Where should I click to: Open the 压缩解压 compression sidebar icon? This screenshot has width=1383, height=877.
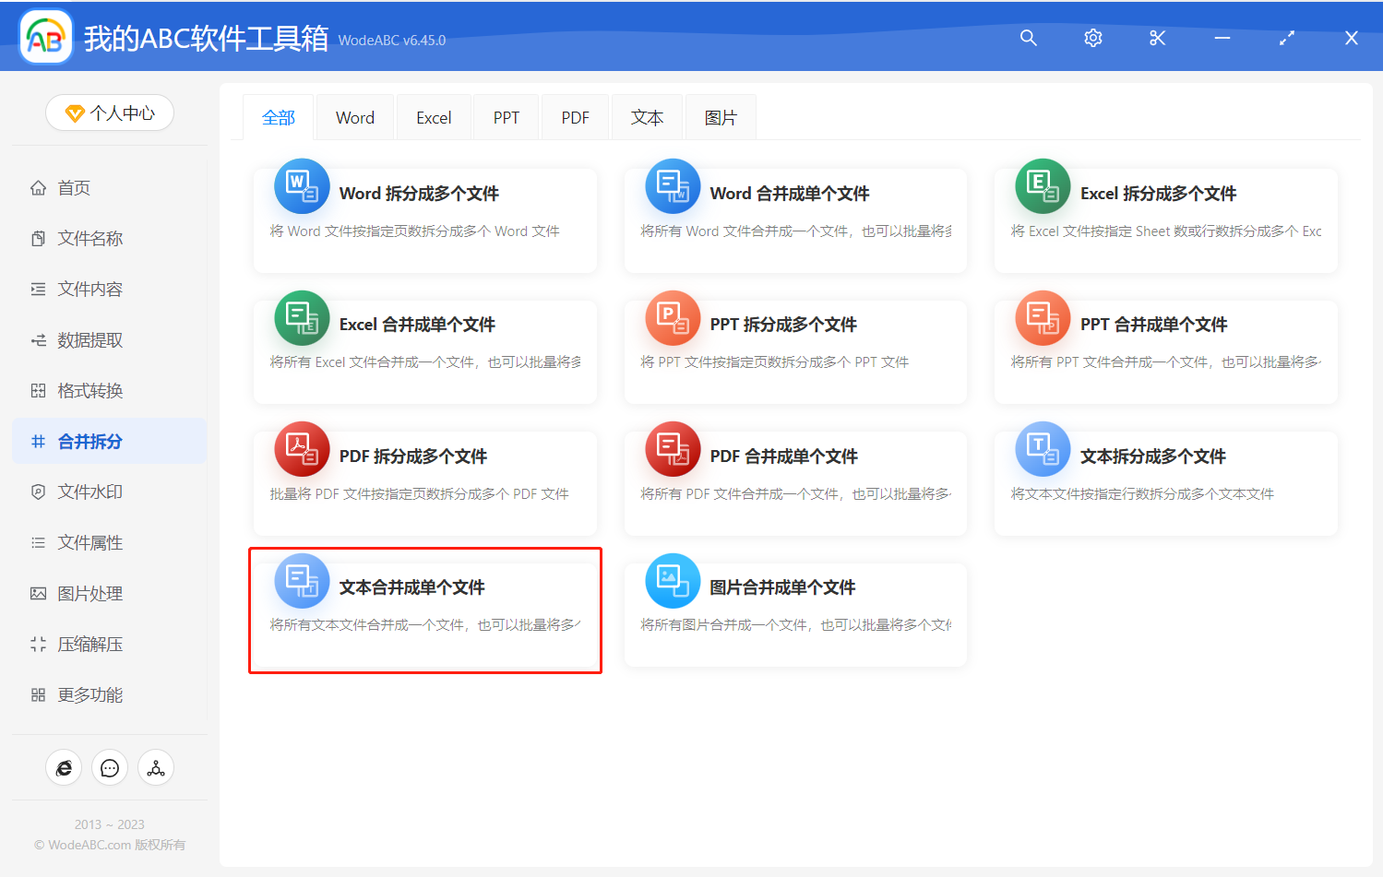tap(38, 644)
